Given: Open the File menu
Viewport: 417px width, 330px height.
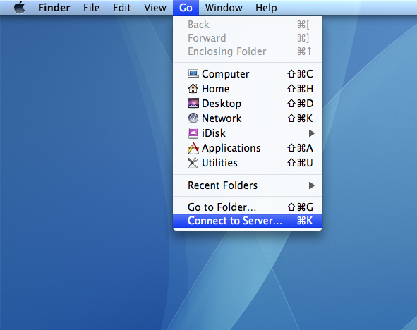Looking at the screenshot, I should coord(91,8).
